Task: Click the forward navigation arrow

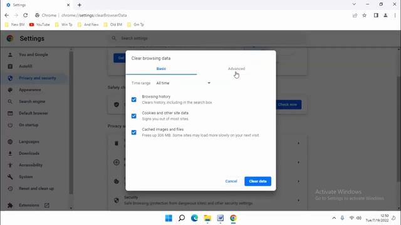Action: (16, 15)
